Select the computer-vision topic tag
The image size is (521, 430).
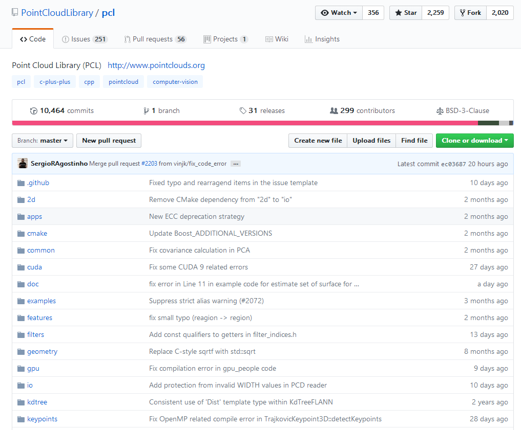click(x=175, y=82)
